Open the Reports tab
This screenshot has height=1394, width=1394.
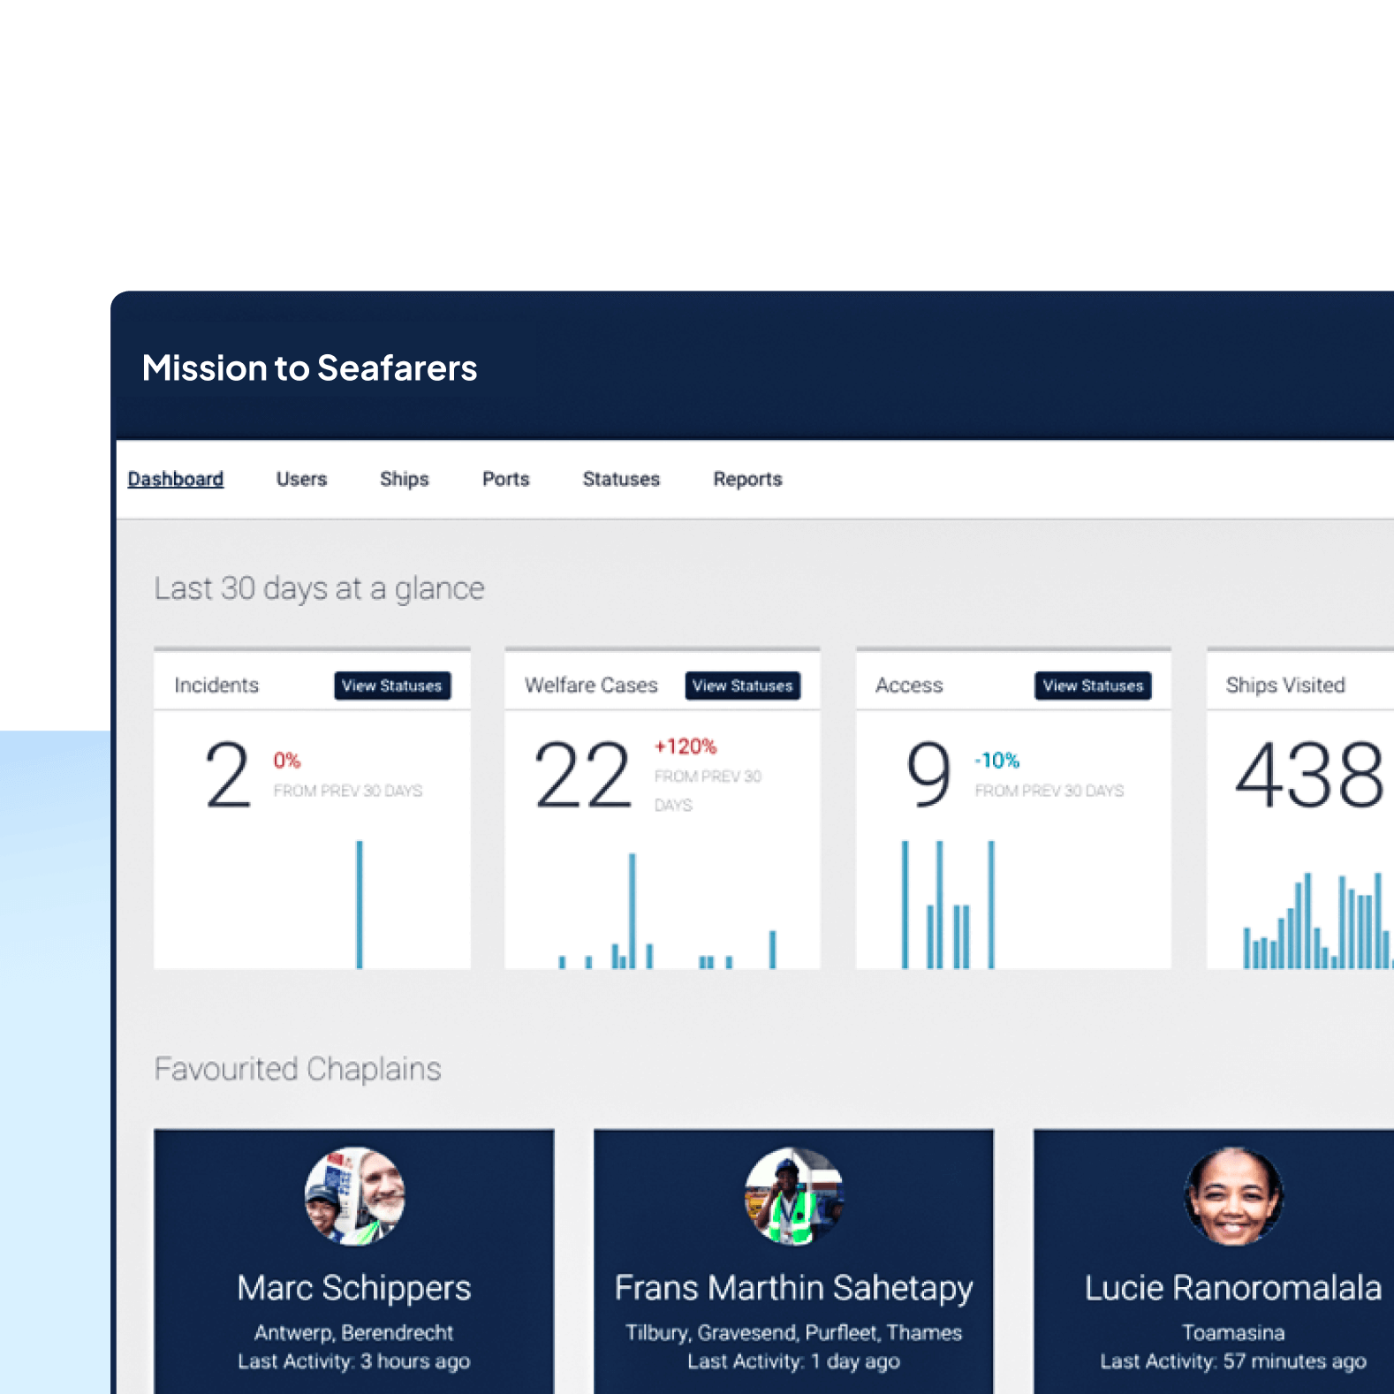pos(747,479)
